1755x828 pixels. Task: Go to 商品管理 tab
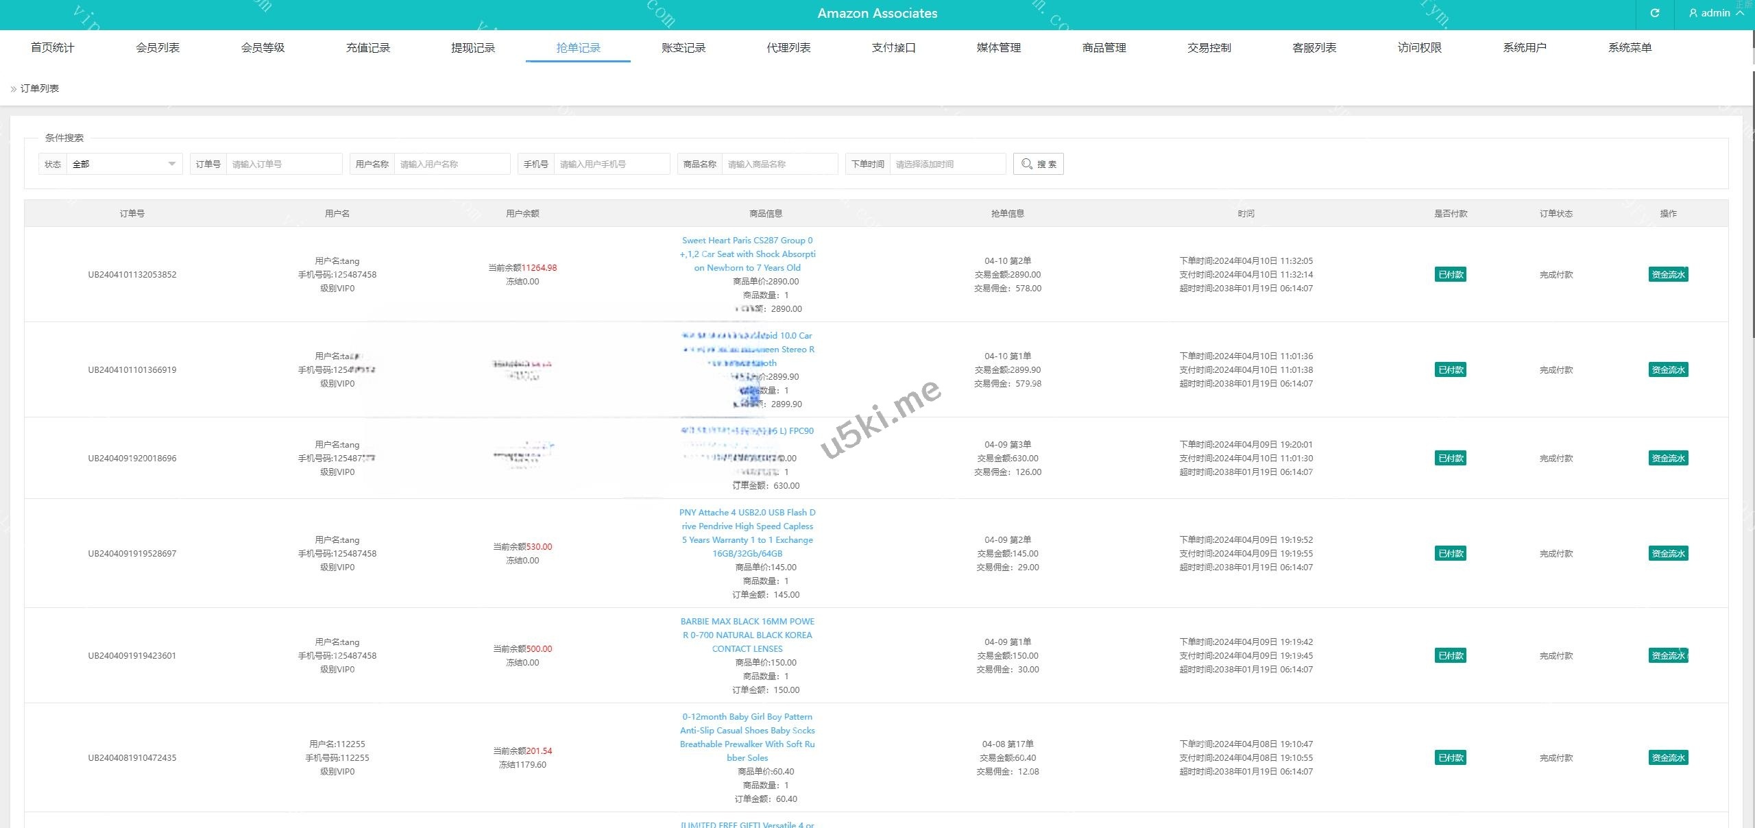point(1104,47)
